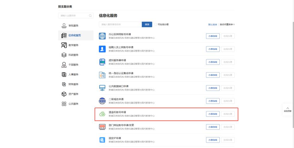The height and width of the screenshot is (148, 294).
Task: Click the network icon for 公共数据接口申请
Action: 102,88
